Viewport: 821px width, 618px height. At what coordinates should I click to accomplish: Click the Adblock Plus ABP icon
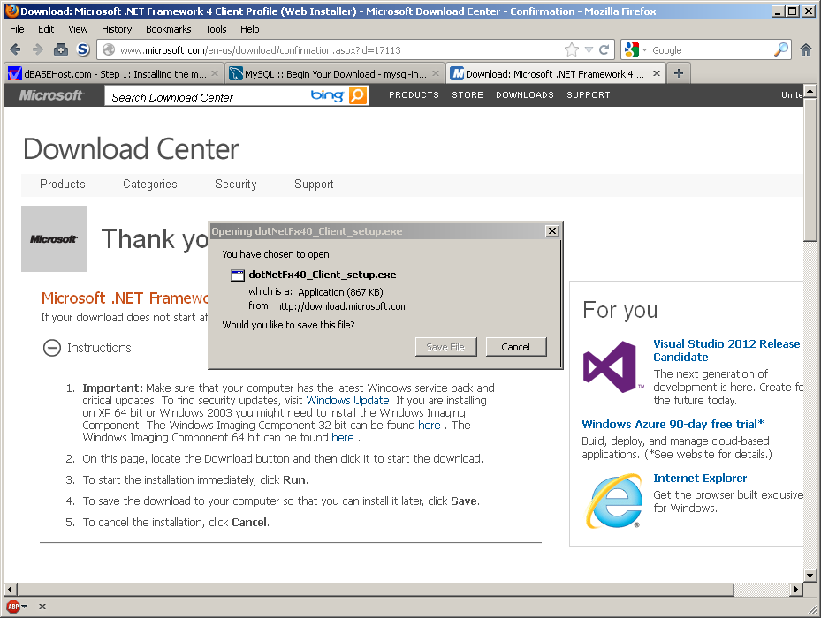pos(13,607)
